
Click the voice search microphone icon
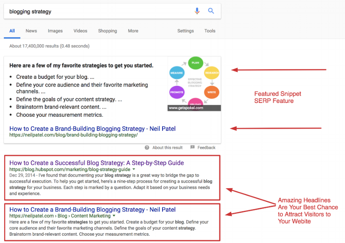(x=197, y=11)
